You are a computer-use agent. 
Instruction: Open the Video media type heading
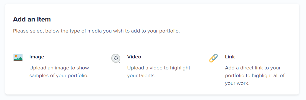pyautogui.click(x=134, y=57)
